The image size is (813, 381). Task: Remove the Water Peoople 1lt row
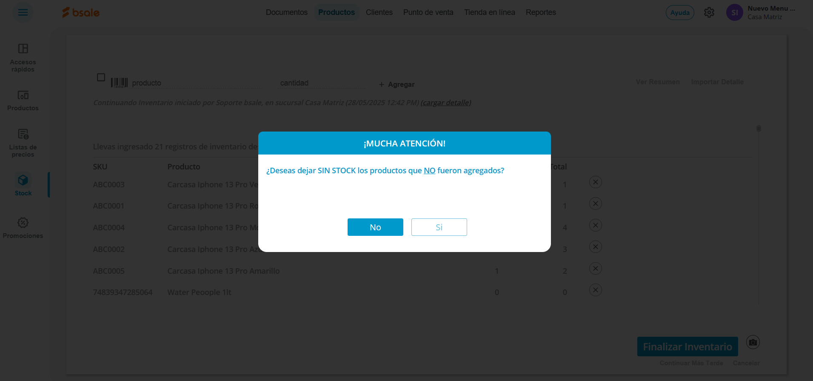click(596, 290)
